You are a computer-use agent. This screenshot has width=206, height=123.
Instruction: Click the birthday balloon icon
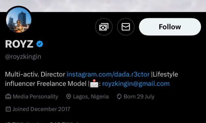tap(119, 97)
